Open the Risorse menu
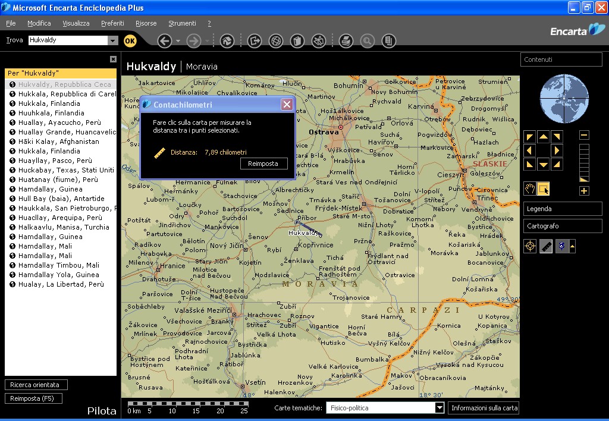Image resolution: width=609 pixels, height=421 pixels. 146,23
